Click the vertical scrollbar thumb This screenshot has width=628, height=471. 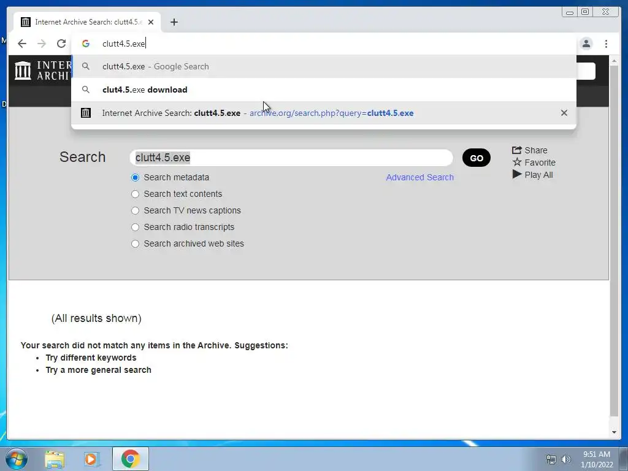pos(614,241)
